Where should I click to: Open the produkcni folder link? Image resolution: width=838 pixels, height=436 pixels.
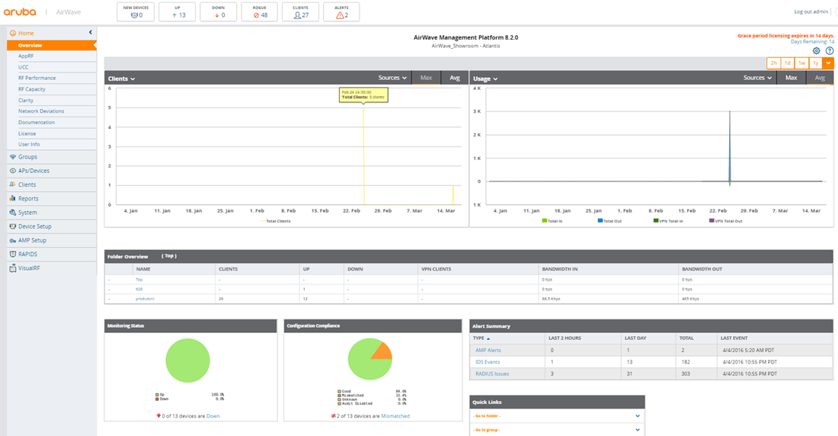click(x=145, y=299)
